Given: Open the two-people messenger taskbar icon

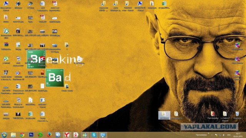Looking at the screenshot, I should (85, 135).
